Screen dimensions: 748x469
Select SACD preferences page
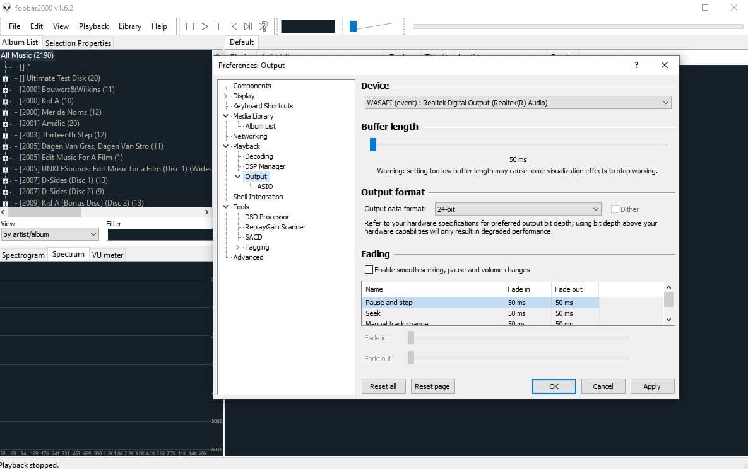pyautogui.click(x=253, y=237)
